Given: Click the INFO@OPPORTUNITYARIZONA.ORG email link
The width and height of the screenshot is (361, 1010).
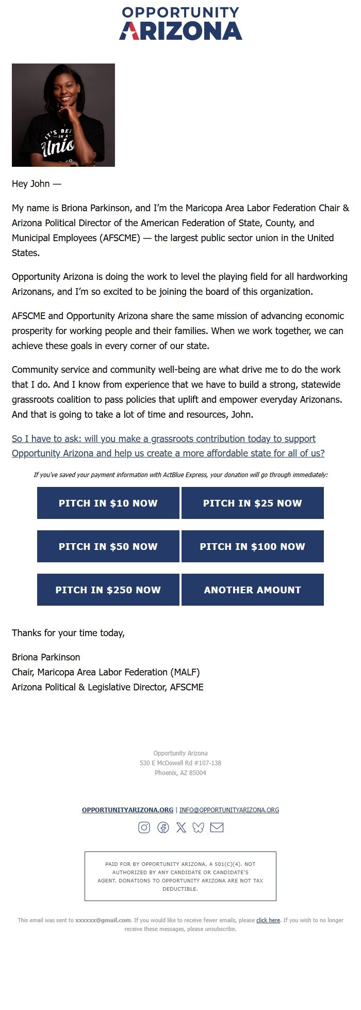Looking at the screenshot, I should coord(229,810).
